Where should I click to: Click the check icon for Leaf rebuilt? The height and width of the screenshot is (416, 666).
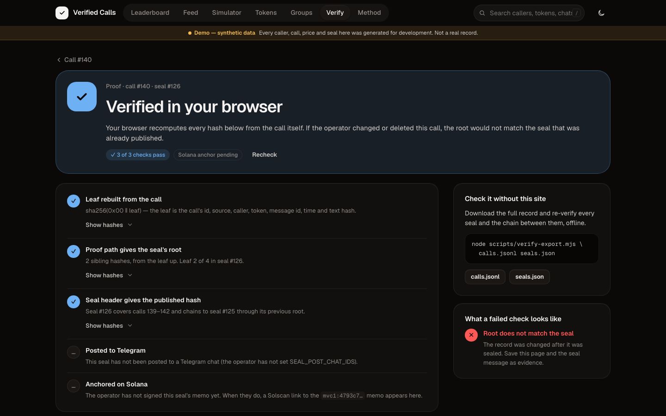(74, 201)
